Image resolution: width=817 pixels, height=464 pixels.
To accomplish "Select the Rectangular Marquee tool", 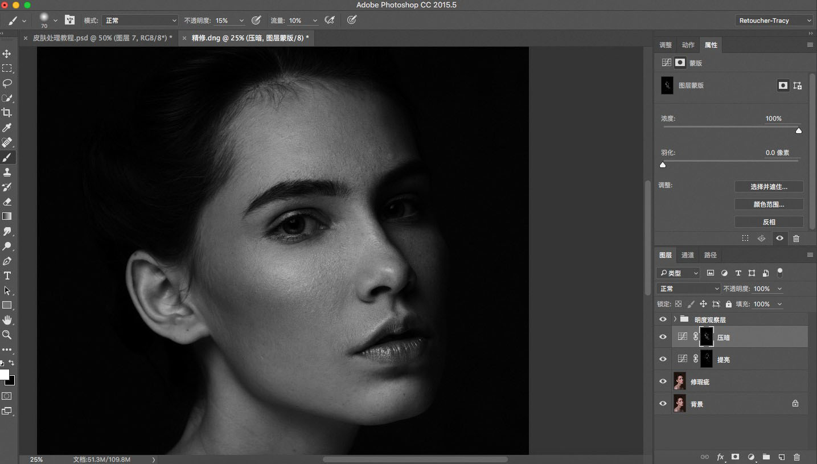I will (x=7, y=68).
